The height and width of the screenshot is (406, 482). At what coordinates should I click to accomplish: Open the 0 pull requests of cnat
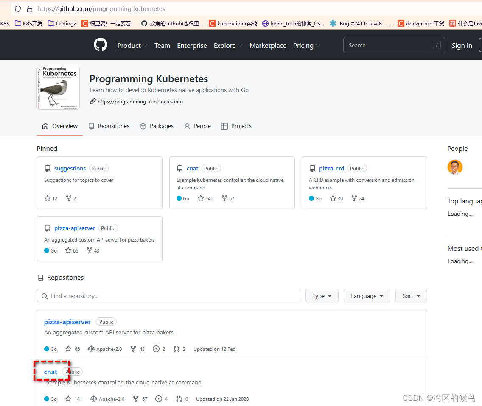click(182, 399)
